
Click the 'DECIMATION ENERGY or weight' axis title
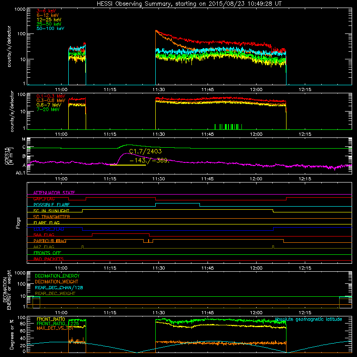click(7, 290)
